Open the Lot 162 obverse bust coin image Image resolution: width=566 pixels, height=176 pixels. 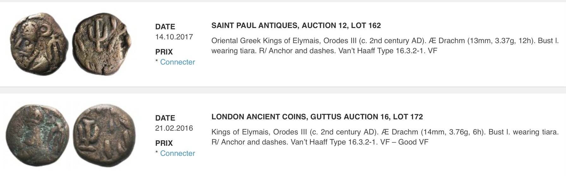pos(39,44)
